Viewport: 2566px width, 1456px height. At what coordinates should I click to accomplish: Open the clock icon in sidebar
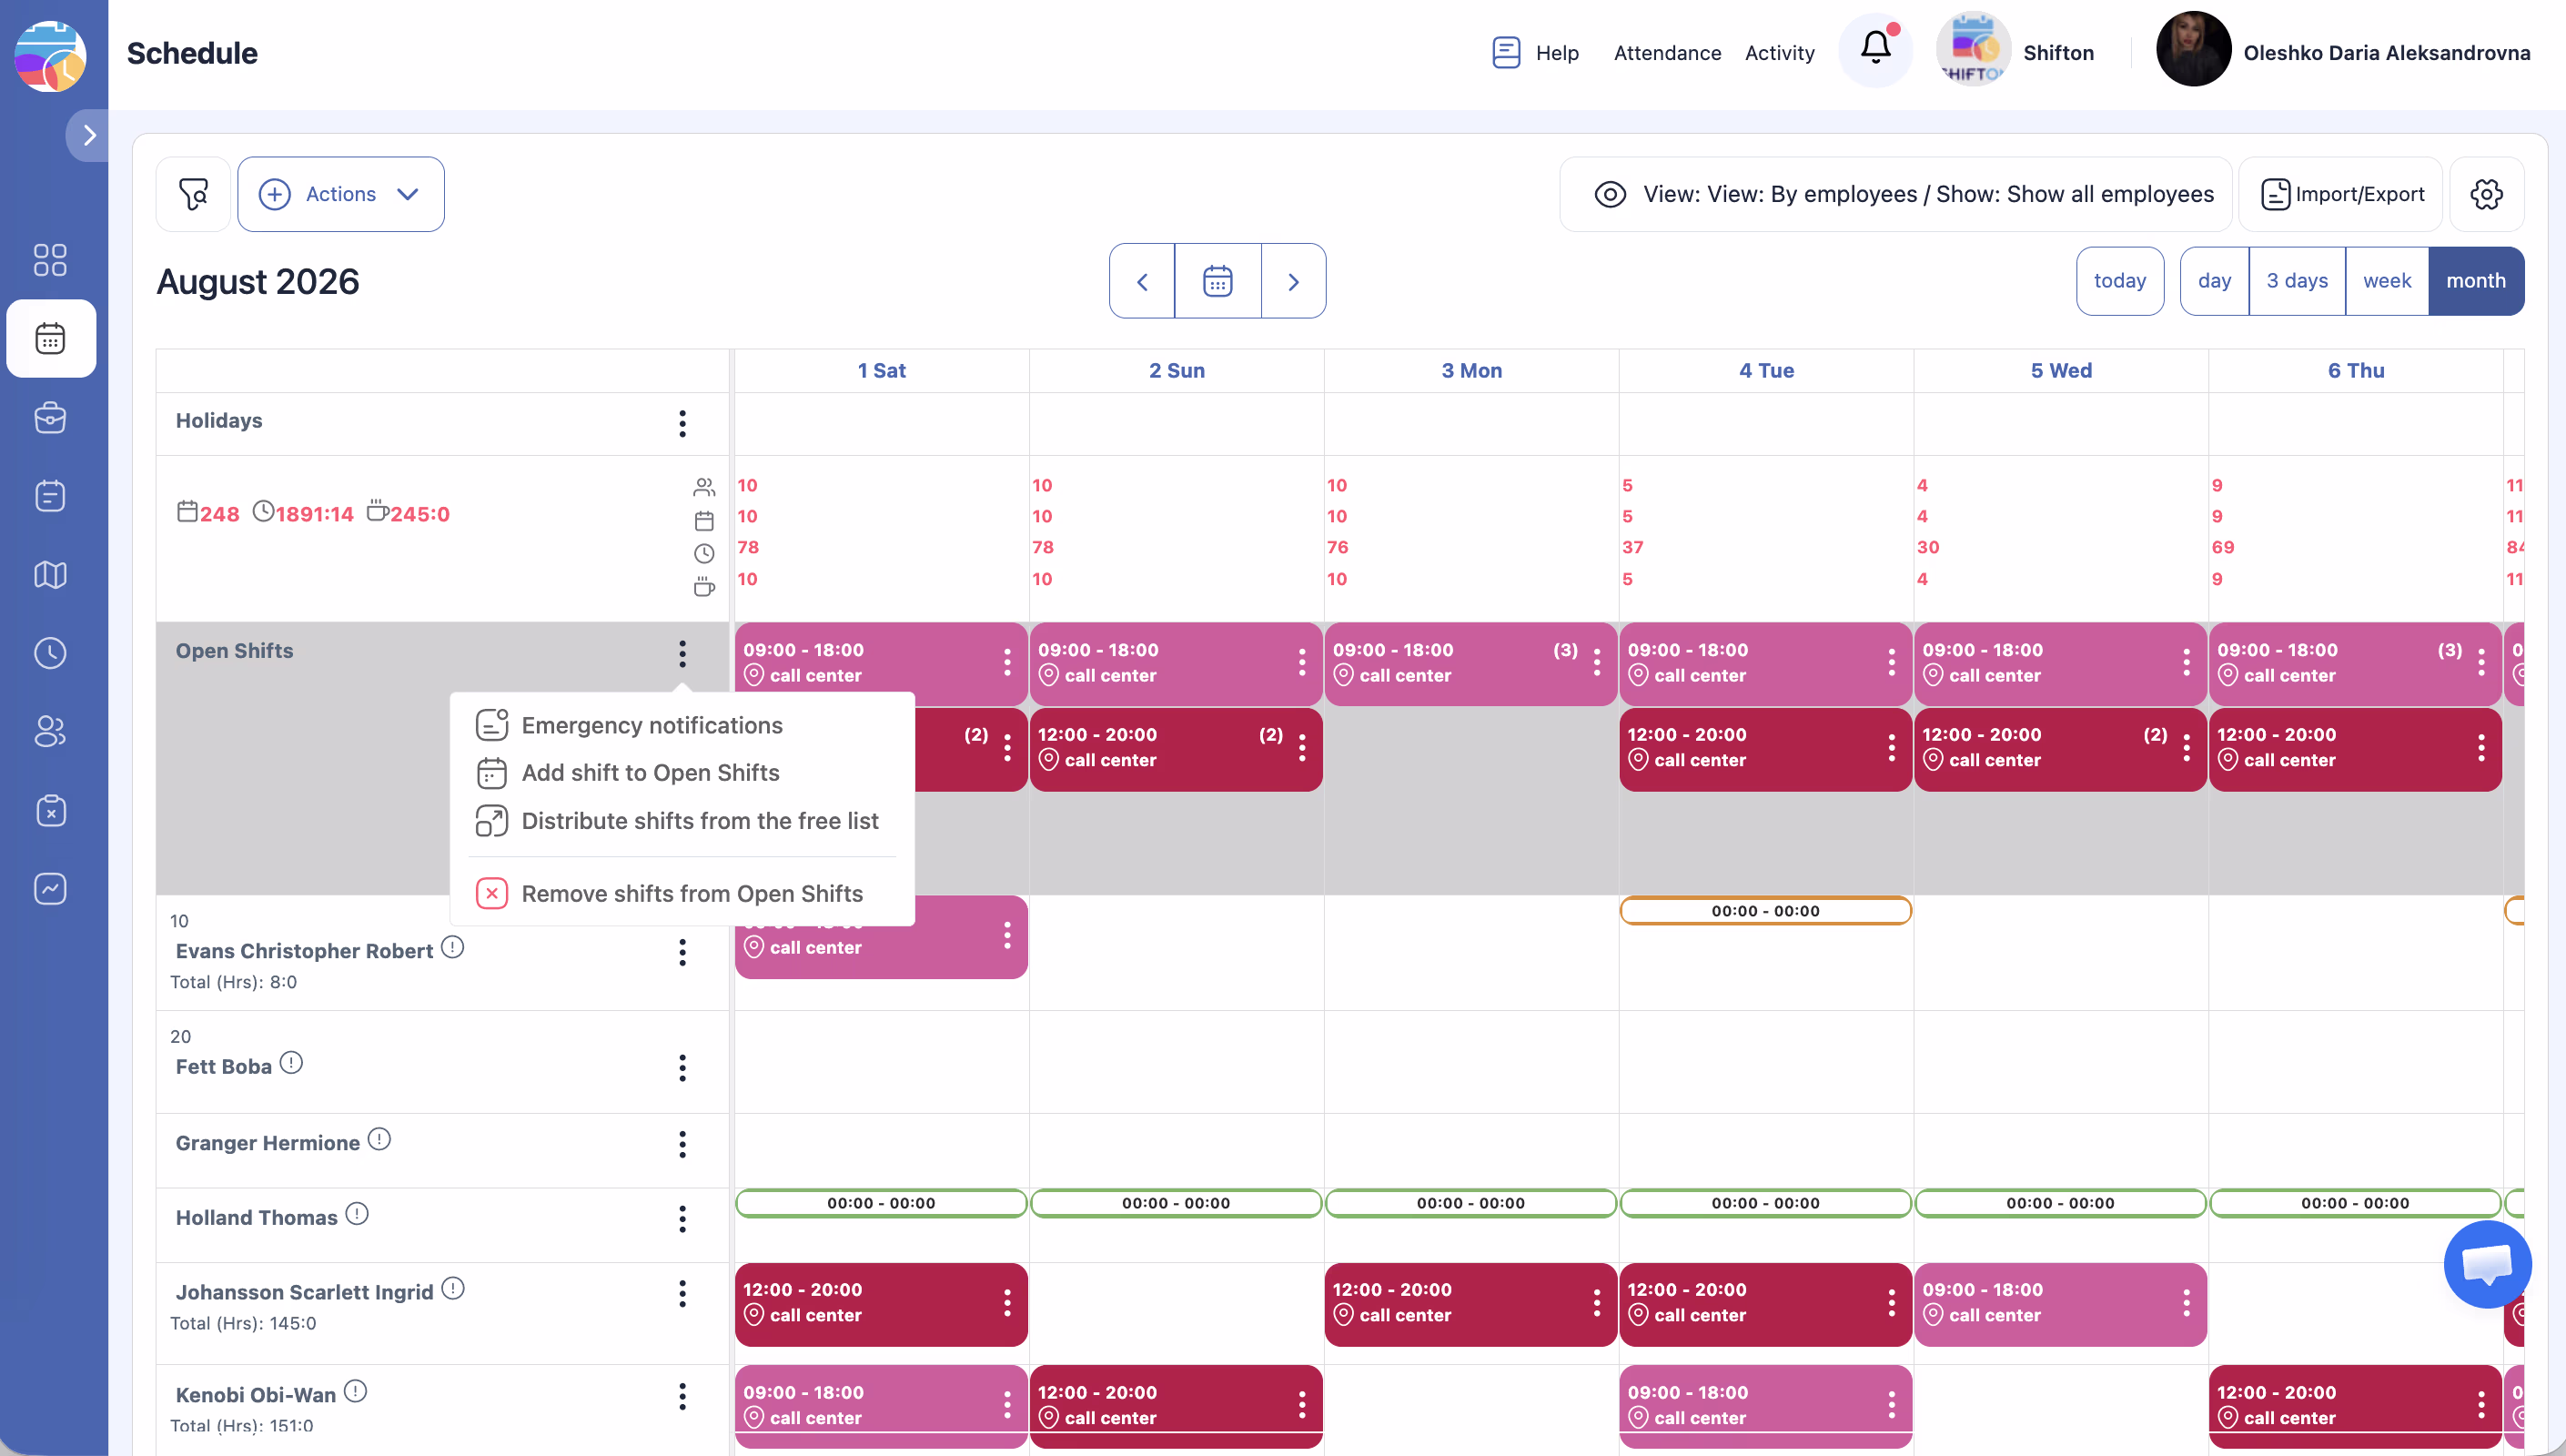[x=50, y=653]
